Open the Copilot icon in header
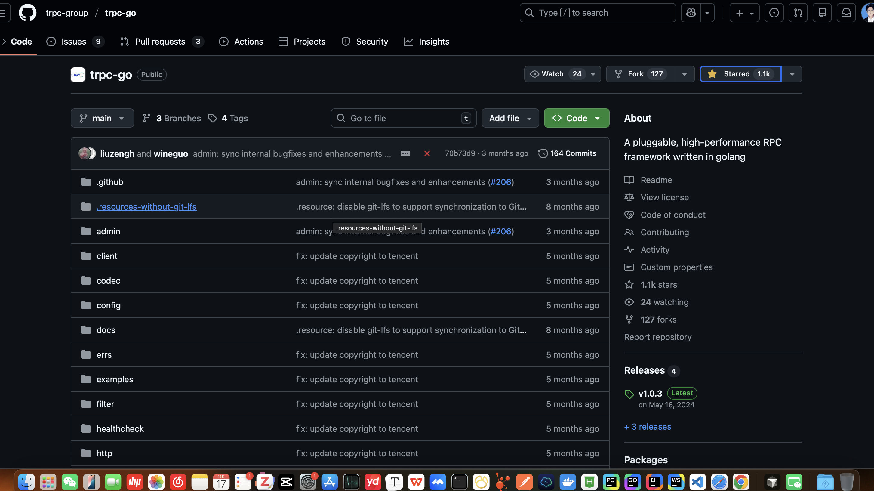The height and width of the screenshot is (491, 874). 691,13
